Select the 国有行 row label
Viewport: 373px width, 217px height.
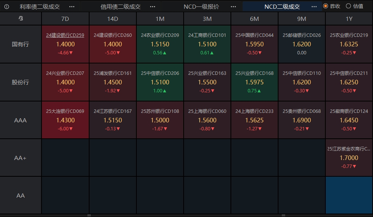21,44
